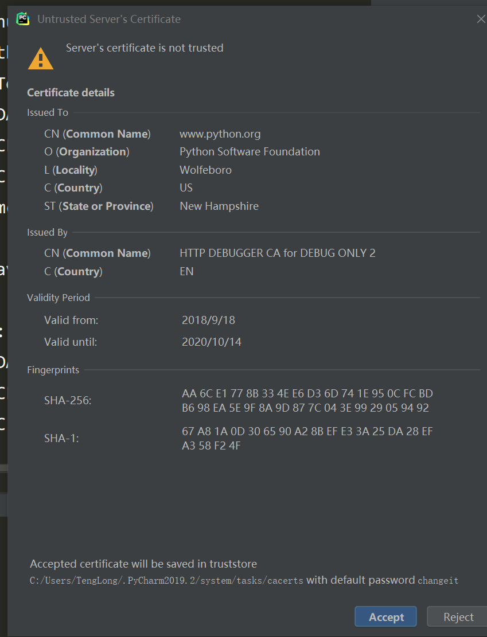Collapse the Issued To section
This screenshot has width=487, height=637.
click(47, 112)
